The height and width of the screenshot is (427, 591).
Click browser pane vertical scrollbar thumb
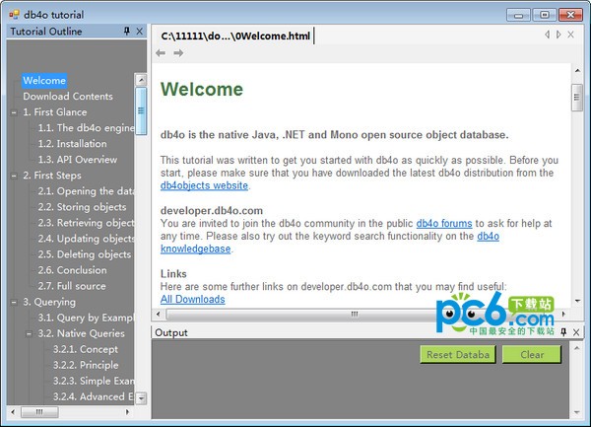577,98
